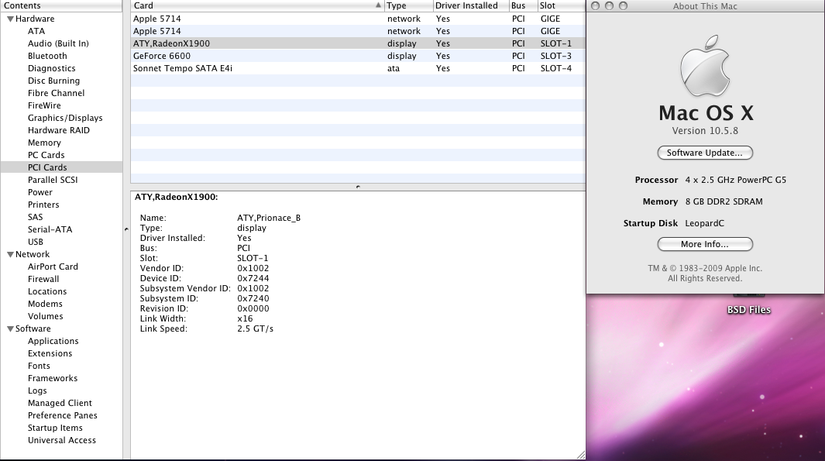The height and width of the screenshot is (461, 825).
Task: Open Locations under Network
Action: [x=46, y=291]
